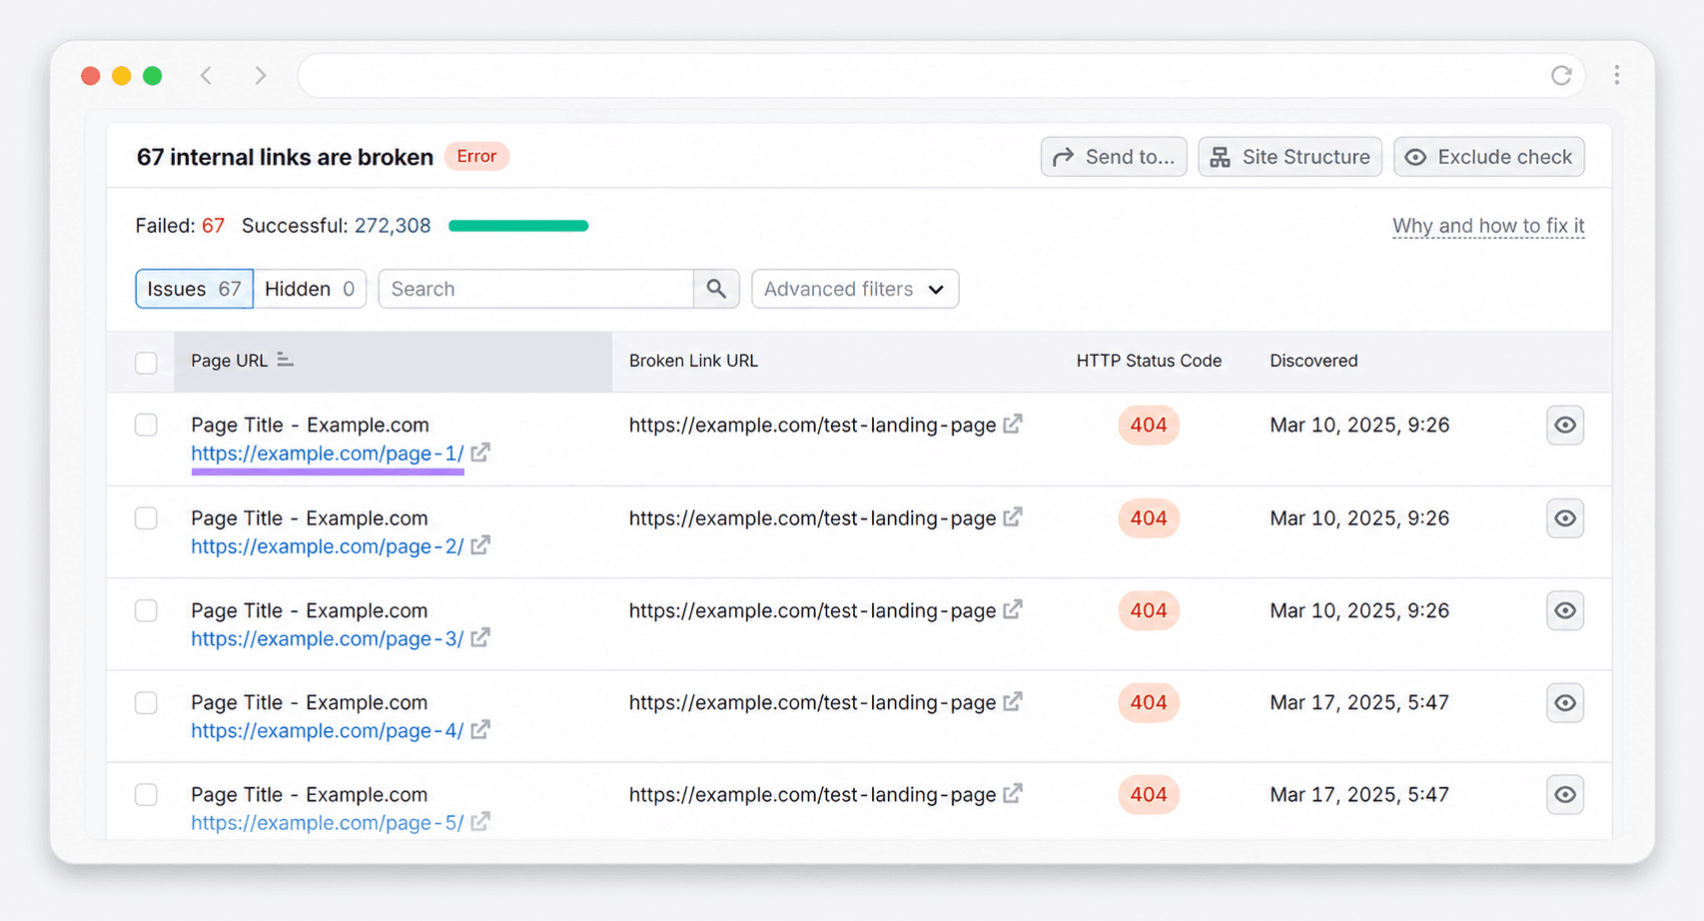Image resolution: width=1704 pixels, height=921 pixels.
Task: Open page-4 URL external link icon
Action: pyautogui.click(x=480, y=730)
